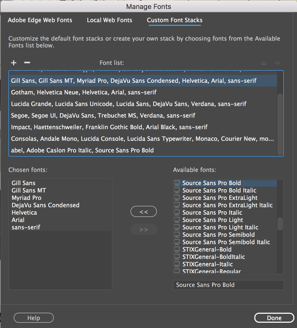297x328 pixels.
Task: Select the Gotham font stack in the list
Action: 84,92
